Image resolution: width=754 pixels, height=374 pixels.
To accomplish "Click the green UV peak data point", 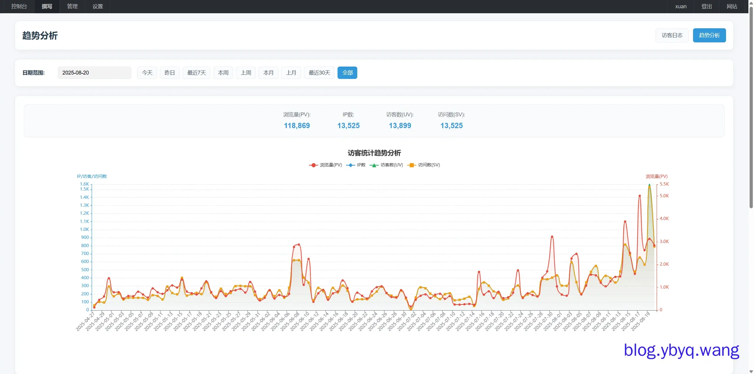I will click(x=649, y=185).
